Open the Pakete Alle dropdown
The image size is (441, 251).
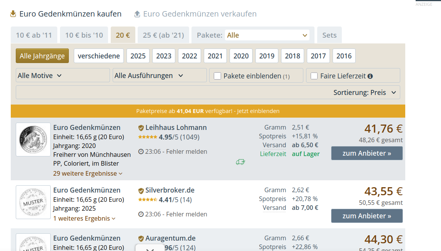click(x=267, y=35)
